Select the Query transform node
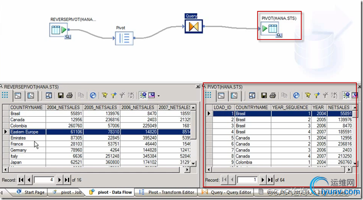363x200 pixels. click(x=193, y=26)
